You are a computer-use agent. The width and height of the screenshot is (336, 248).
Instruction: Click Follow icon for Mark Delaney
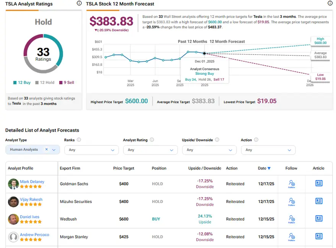coord(292,184)
